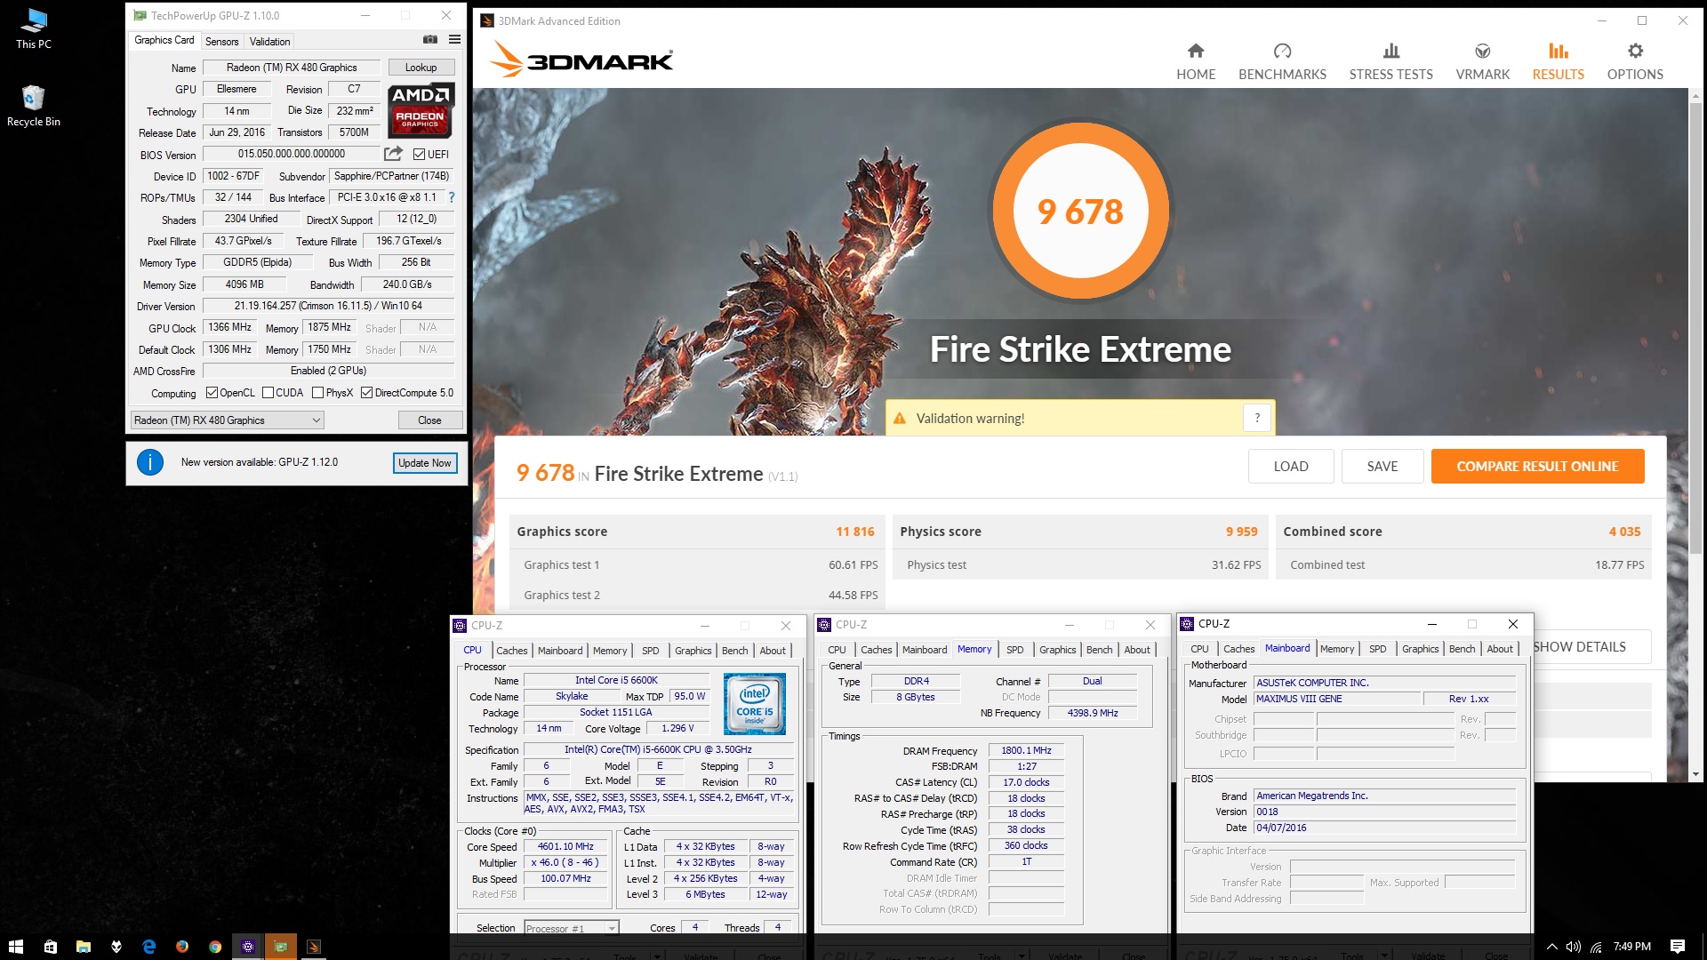
Task: Click the SAVE button in 3DMark results
Action: click(1382, 467)
